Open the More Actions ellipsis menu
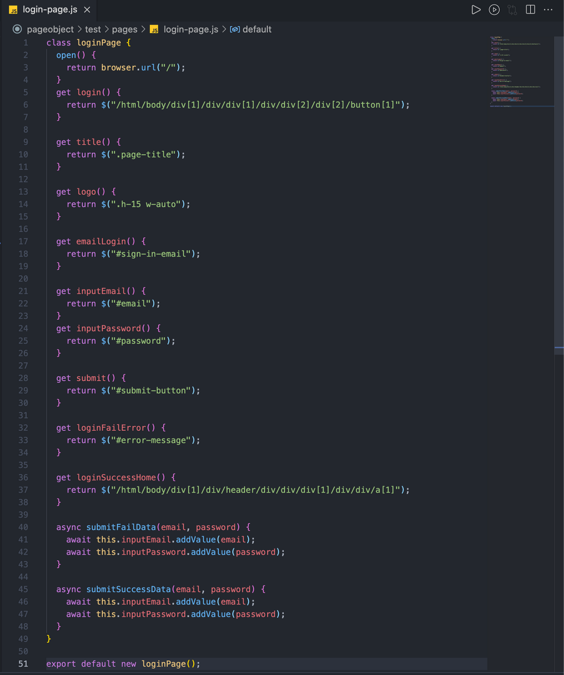This screenshot has height=675, width=564. (548, 10)
